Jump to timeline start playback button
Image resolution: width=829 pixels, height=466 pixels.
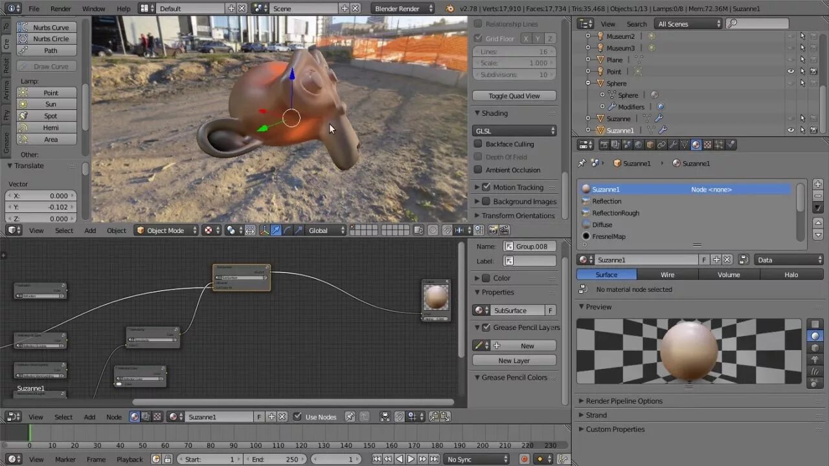(377, 459)
